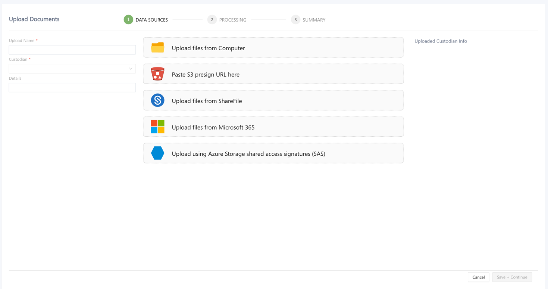548x289 pixels.
Task: Choose Upload files from Computer text
Action: pos(208,48)
